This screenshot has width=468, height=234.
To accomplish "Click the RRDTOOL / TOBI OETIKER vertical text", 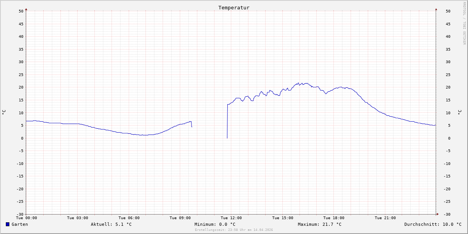I will 464,23.
